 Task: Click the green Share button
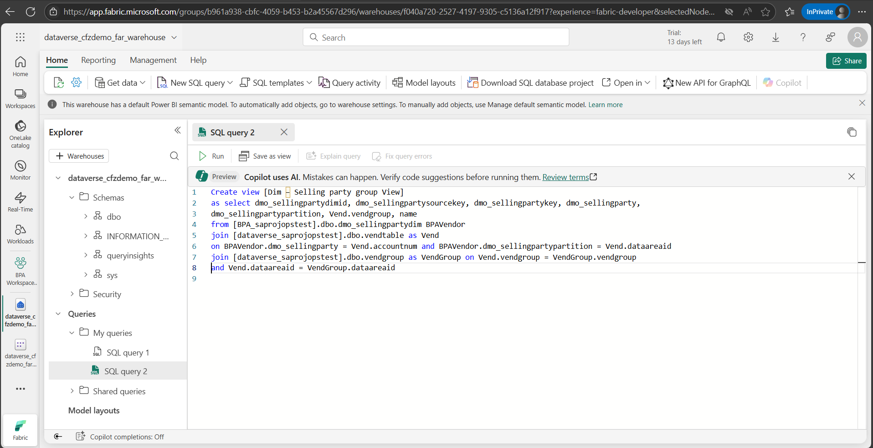[846, 61]
